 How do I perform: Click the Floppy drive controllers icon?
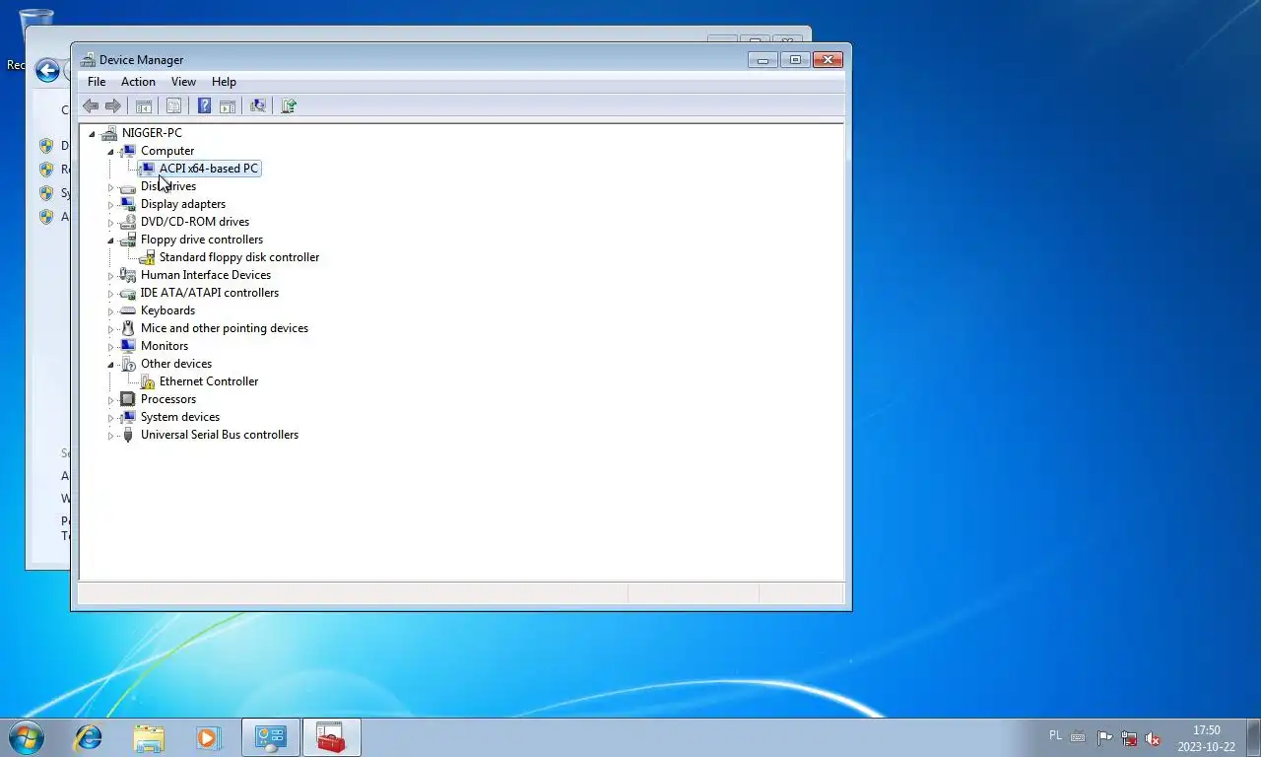pos(127,240)
